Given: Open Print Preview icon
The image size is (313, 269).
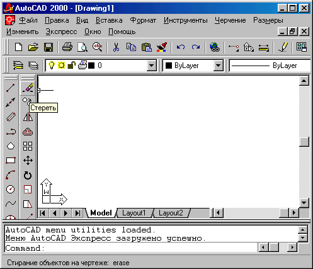Looking at the screenshot, I should point(83,47).
